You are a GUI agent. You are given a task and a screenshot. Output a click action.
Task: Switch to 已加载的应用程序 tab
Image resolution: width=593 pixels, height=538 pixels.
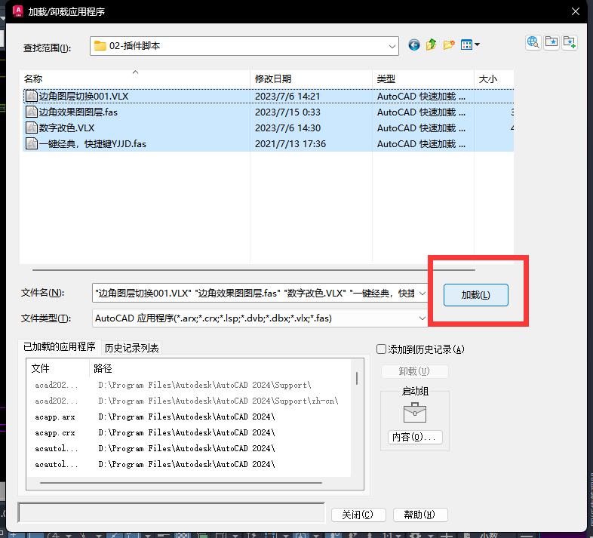(x=60, y=346)
